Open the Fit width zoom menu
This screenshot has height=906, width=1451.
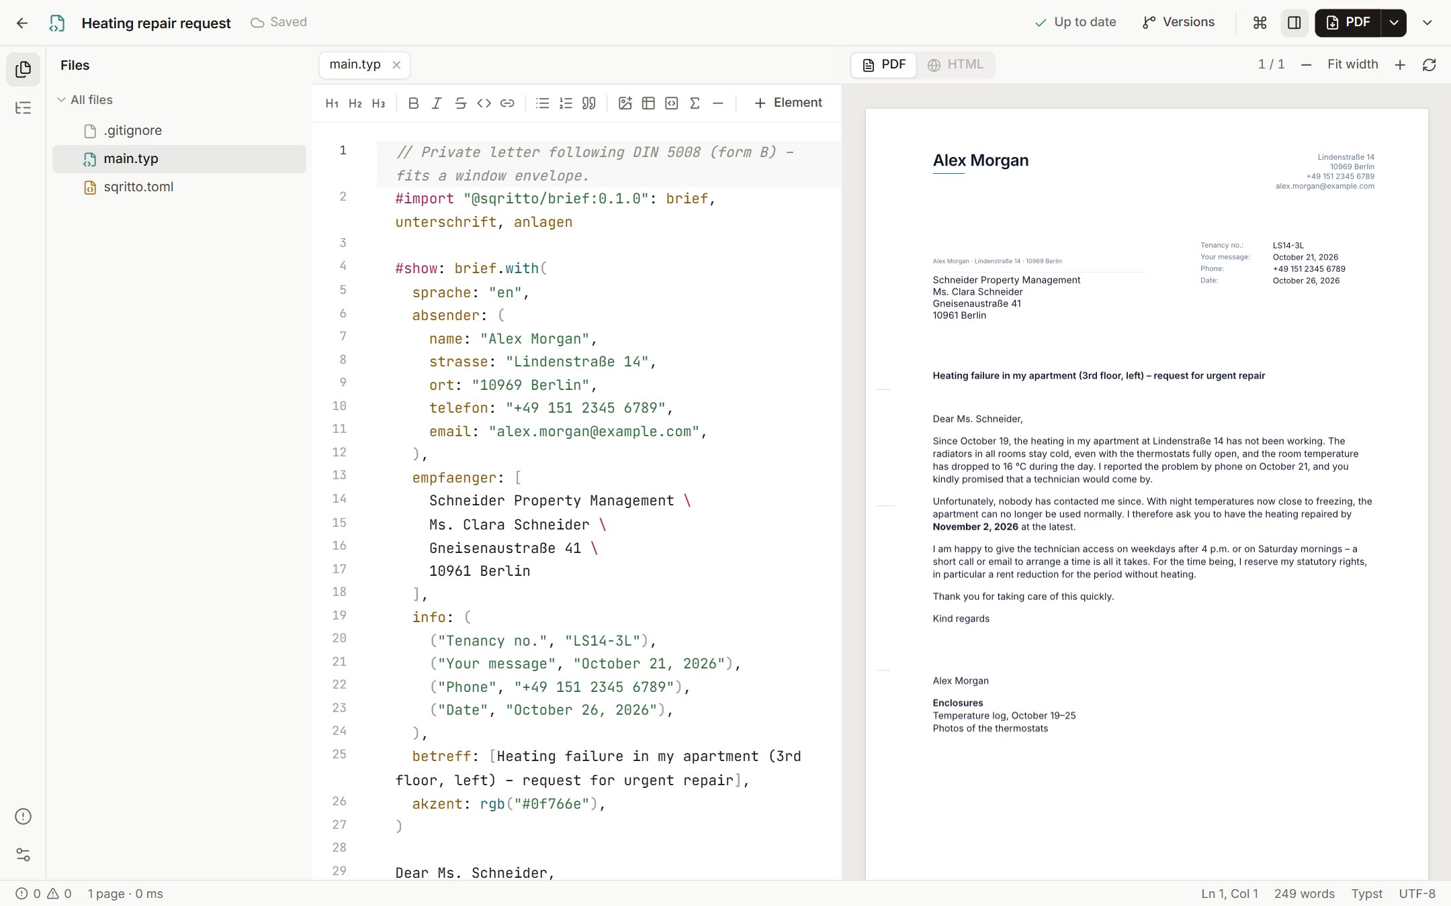(1352, 64)
